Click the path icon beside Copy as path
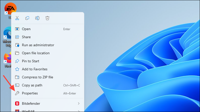The image size is (200, 112). pyautogui.click(x=17, y=85)
